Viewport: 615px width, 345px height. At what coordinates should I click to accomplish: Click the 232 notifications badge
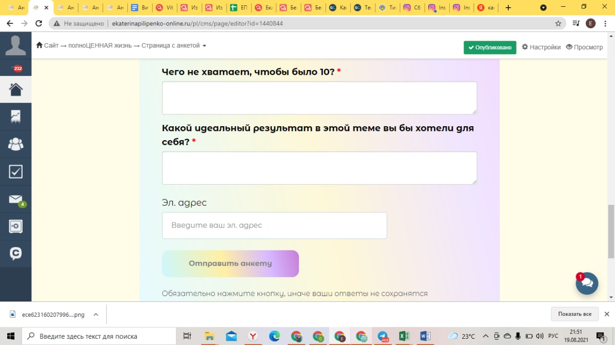pyautogui.click(x=18, y=69)
